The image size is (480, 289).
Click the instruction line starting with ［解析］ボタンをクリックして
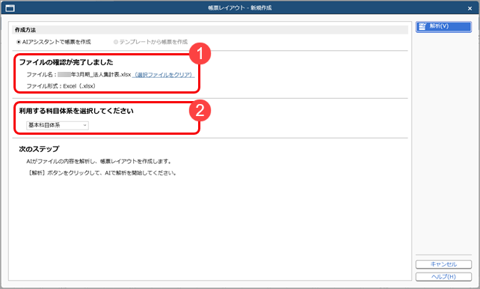pos(102,173)
